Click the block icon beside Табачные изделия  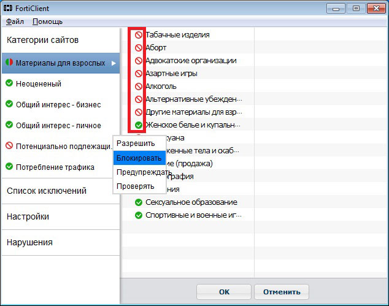139,35
